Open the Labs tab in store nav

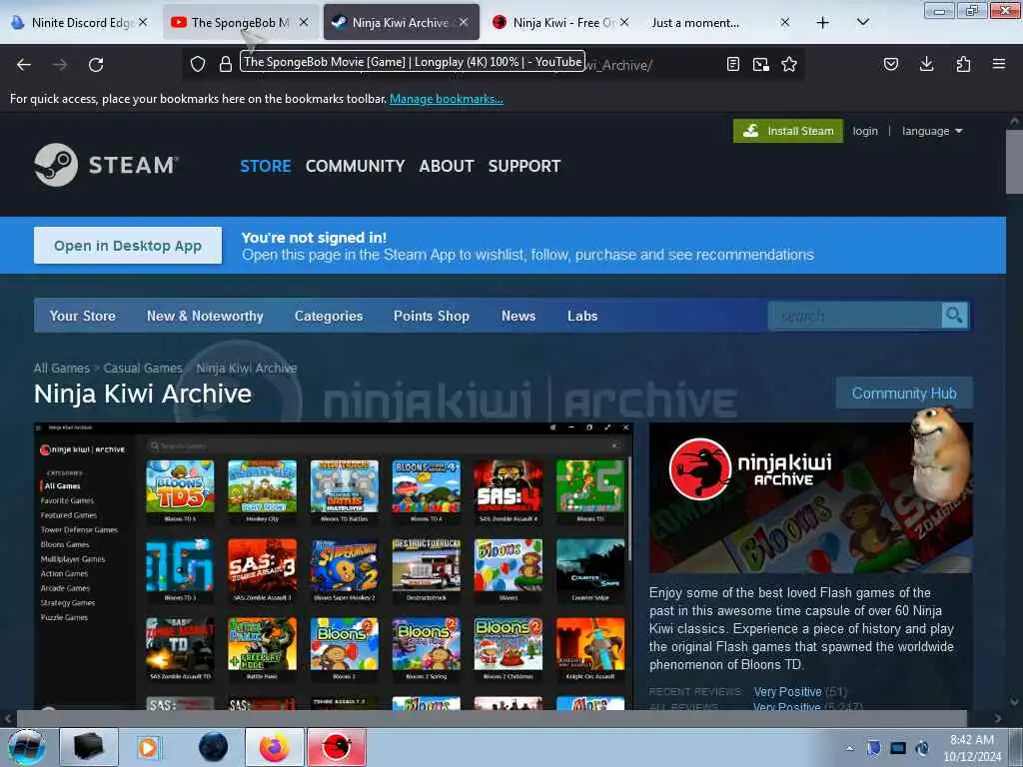pyautogui.click(x=582, y=316)
